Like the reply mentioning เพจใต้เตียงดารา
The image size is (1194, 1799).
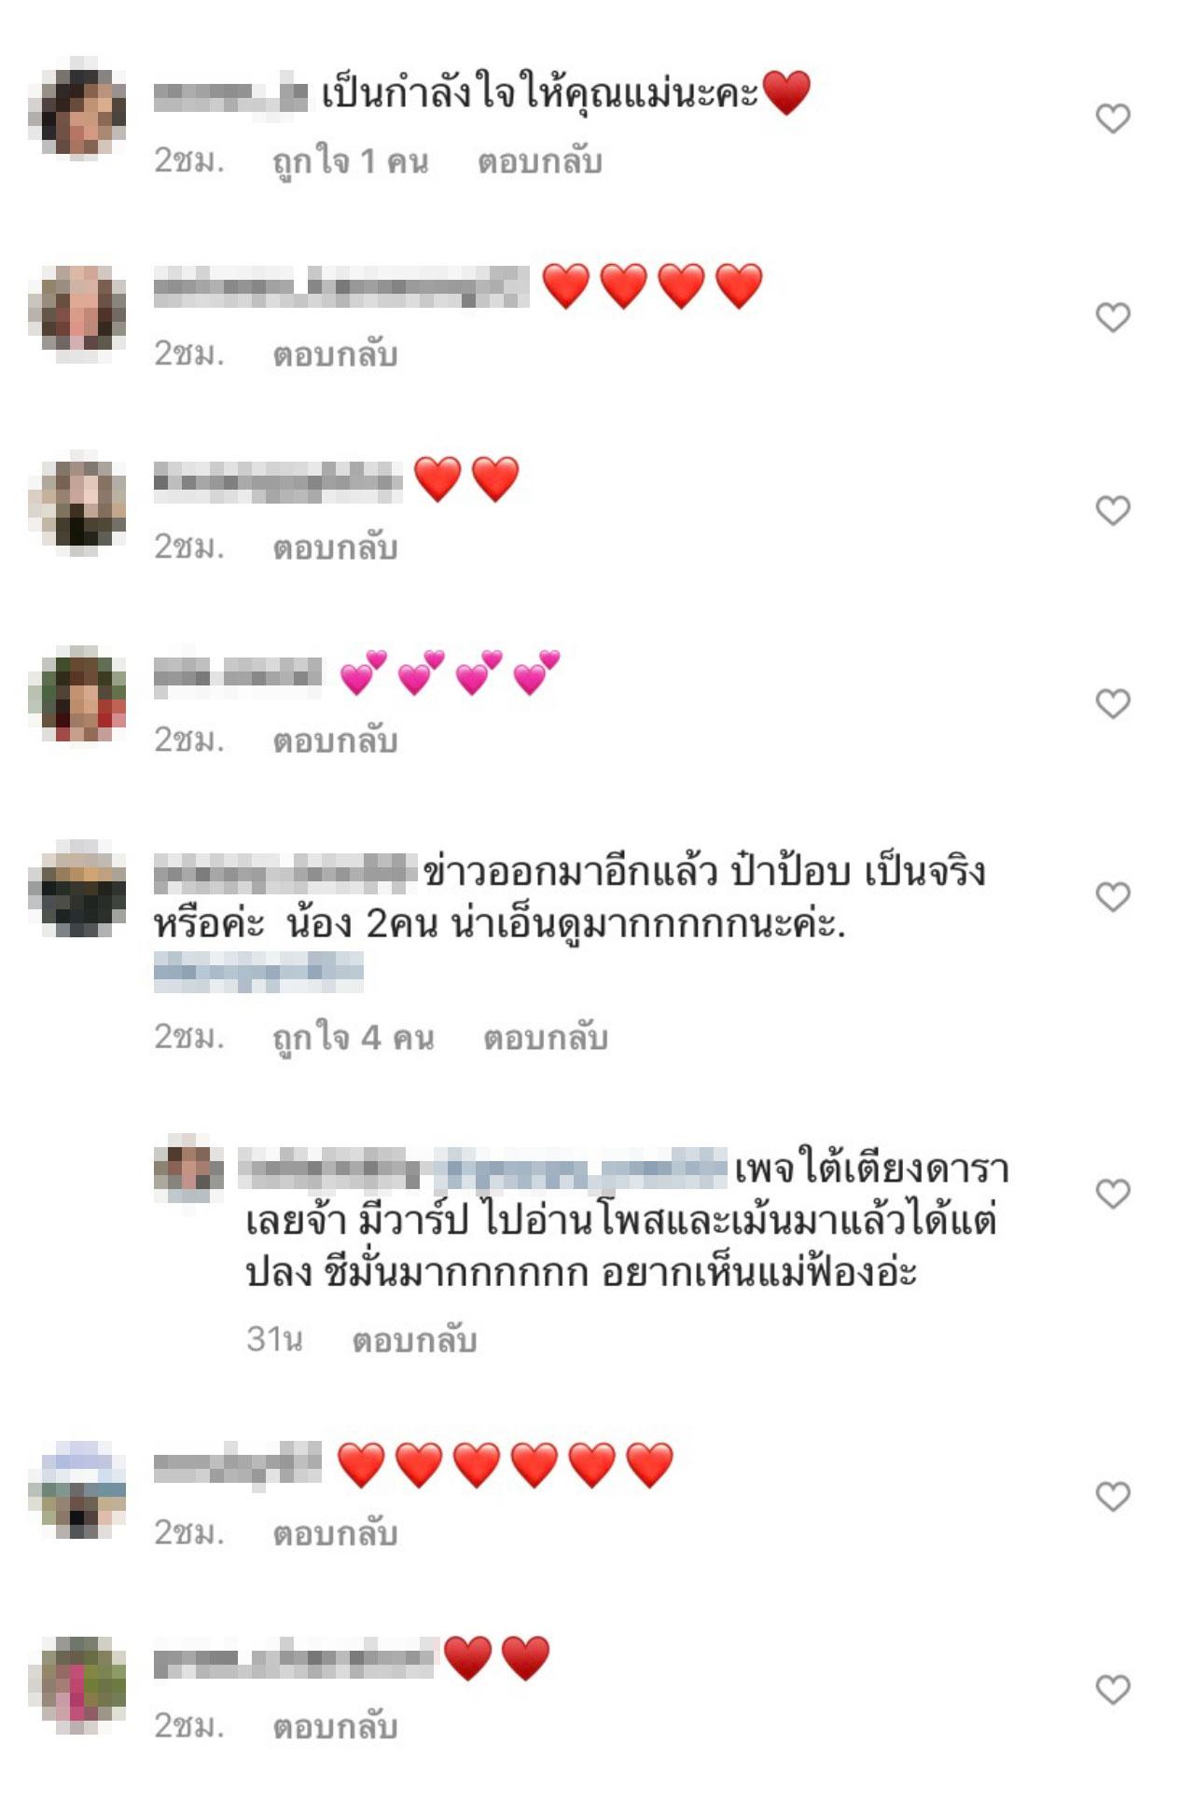[x=1112, y=1193]
